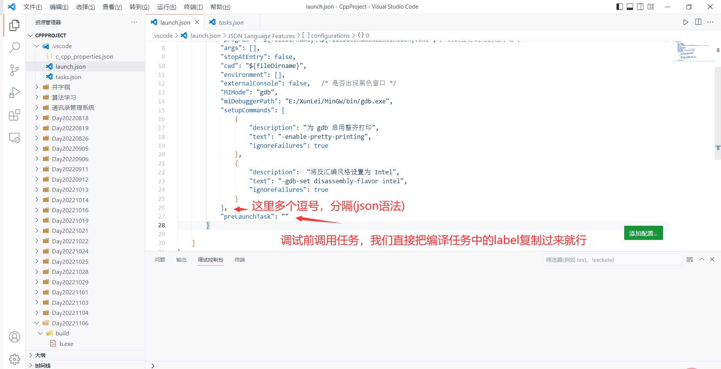Switch to the 终端 panel tab

click(x=240, y=260)
